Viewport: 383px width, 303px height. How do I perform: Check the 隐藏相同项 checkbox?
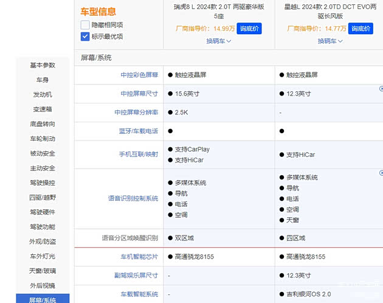pos(85,25)
